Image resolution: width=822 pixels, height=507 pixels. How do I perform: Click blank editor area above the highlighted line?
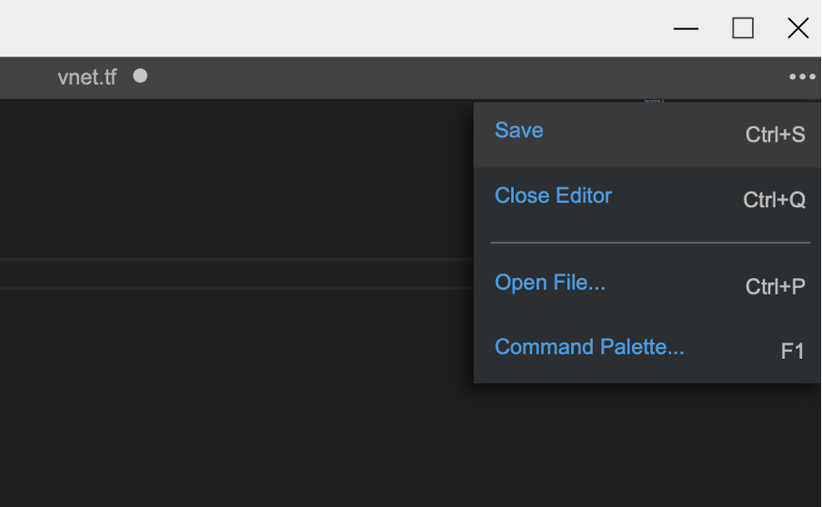pos(236,178)
